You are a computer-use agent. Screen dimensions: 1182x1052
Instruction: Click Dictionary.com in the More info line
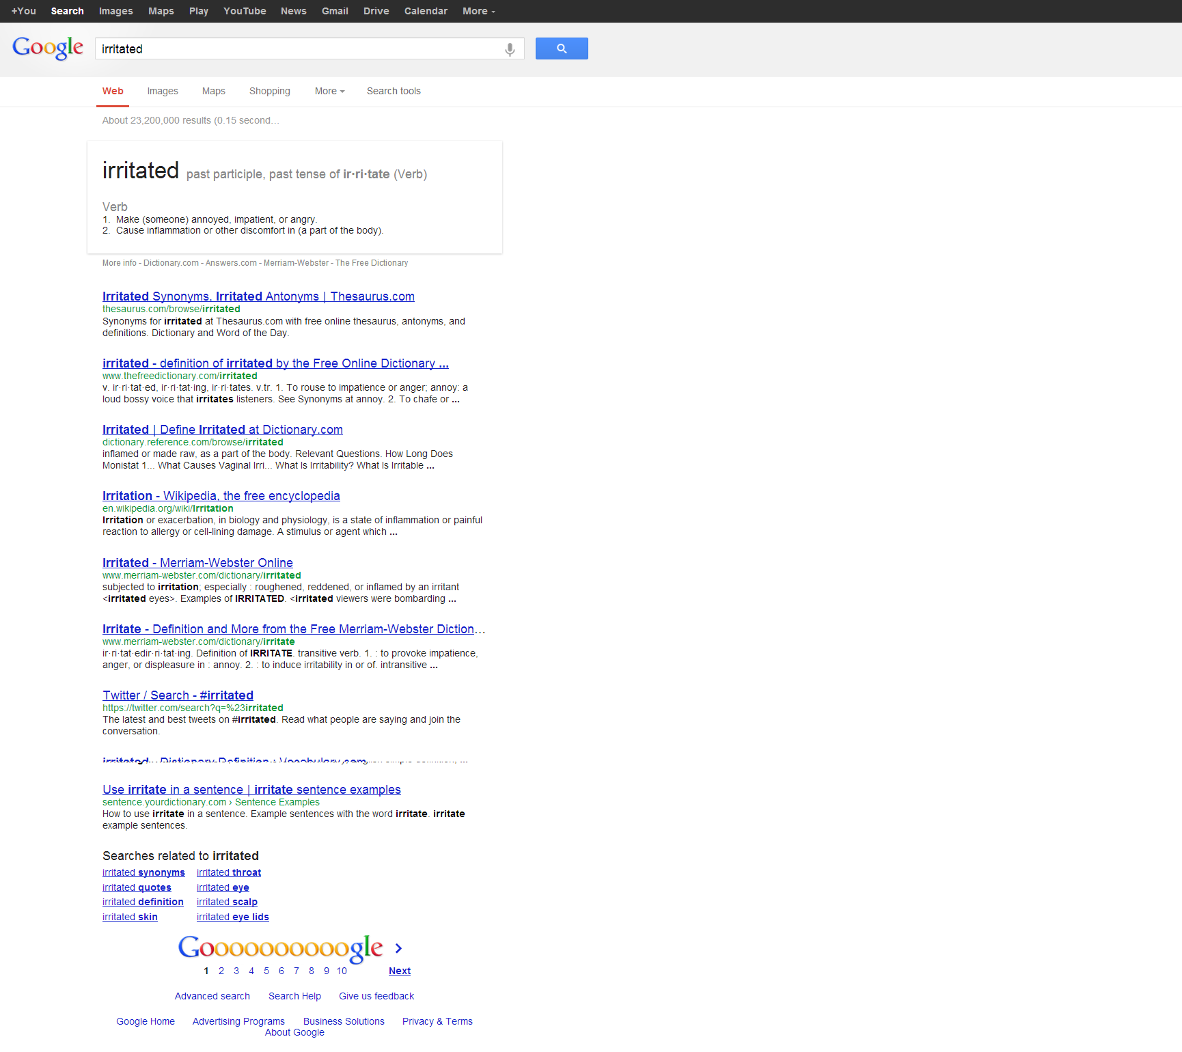tap(171, 263)
